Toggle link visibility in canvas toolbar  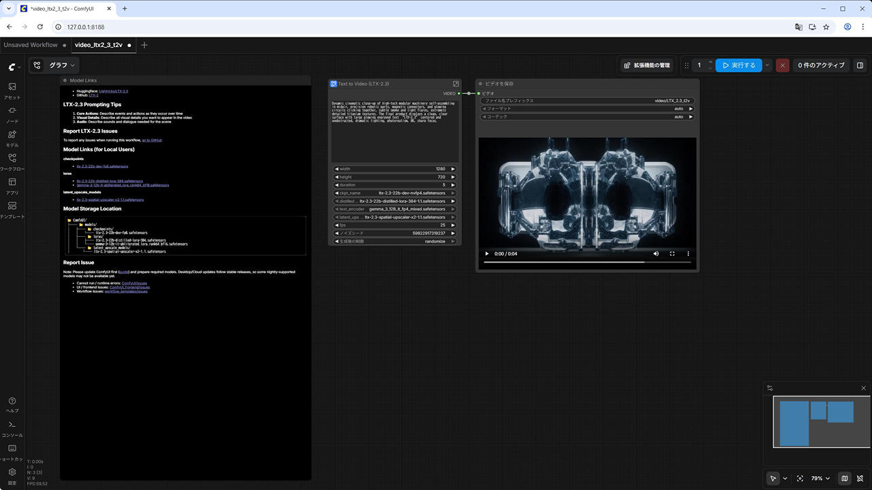click(860, 478)
